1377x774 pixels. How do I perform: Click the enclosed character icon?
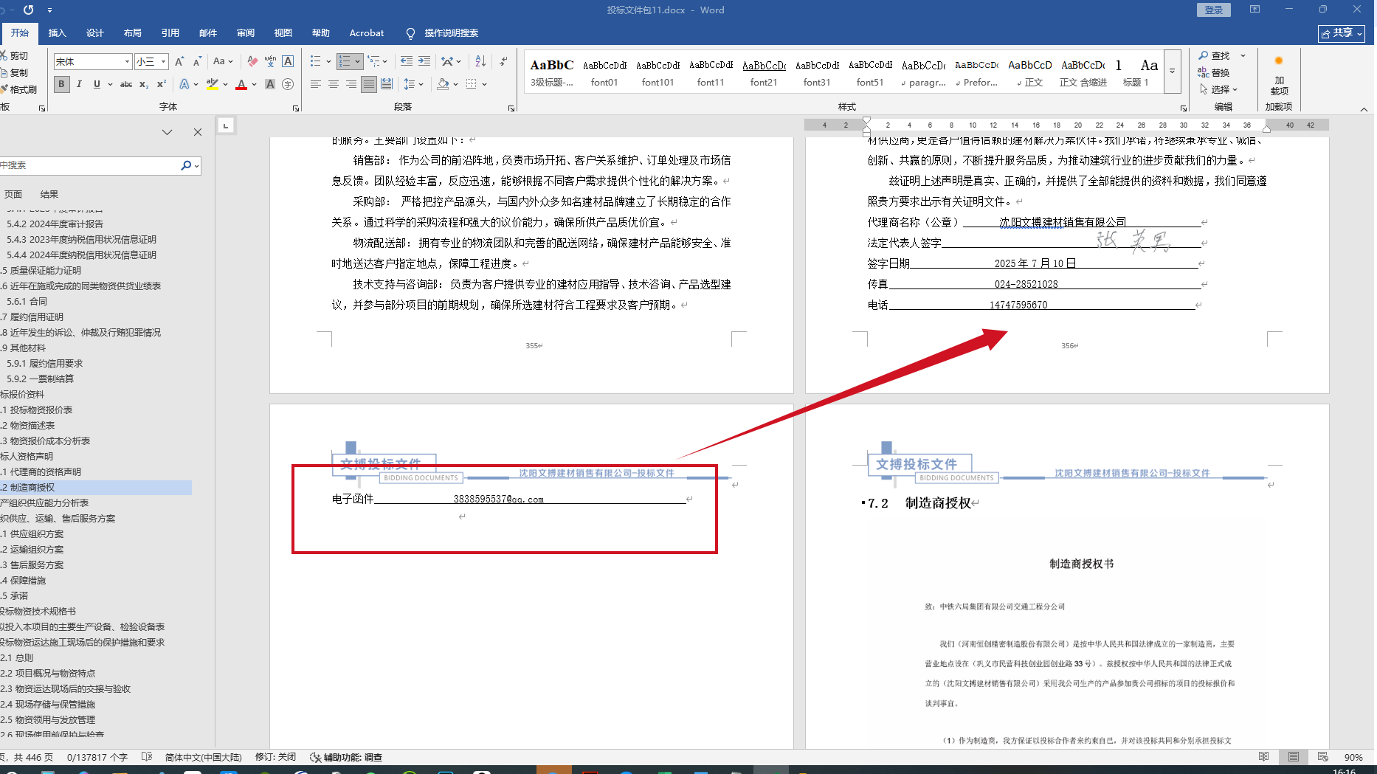(288, 84)
